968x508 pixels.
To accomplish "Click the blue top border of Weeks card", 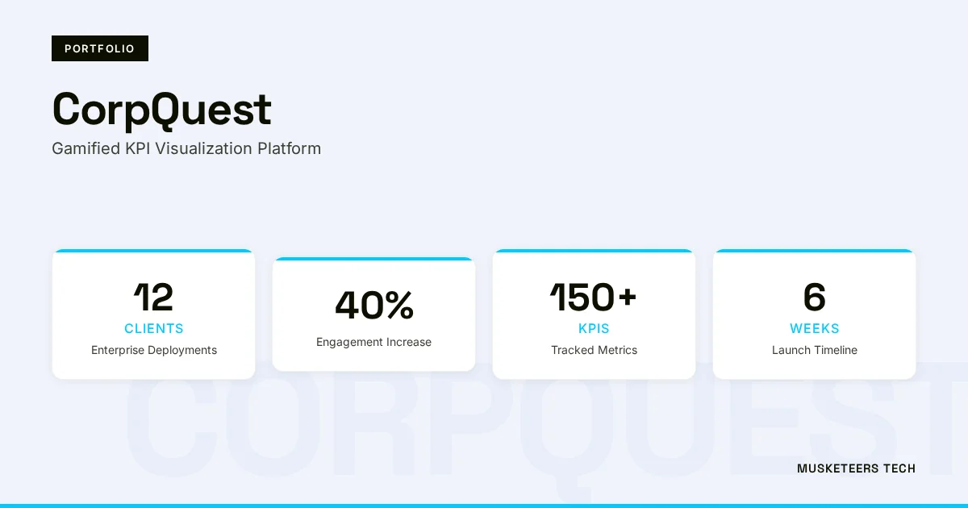I will coord(814,251).
